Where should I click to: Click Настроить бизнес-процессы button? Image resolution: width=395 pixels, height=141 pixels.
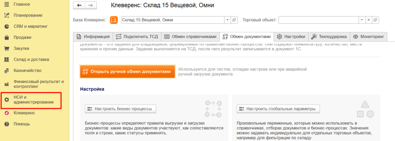pos(120,109)
